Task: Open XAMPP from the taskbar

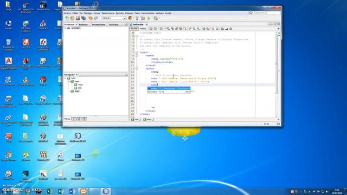Action: [83, 191]
